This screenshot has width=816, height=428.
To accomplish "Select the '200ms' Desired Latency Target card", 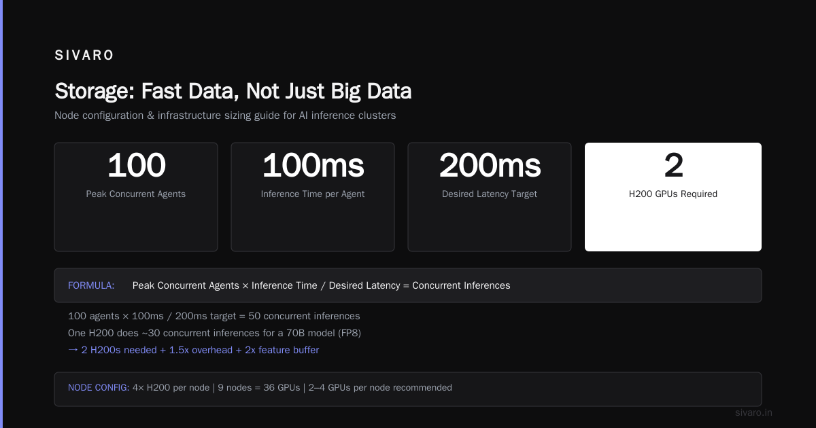I will (490, 197).
